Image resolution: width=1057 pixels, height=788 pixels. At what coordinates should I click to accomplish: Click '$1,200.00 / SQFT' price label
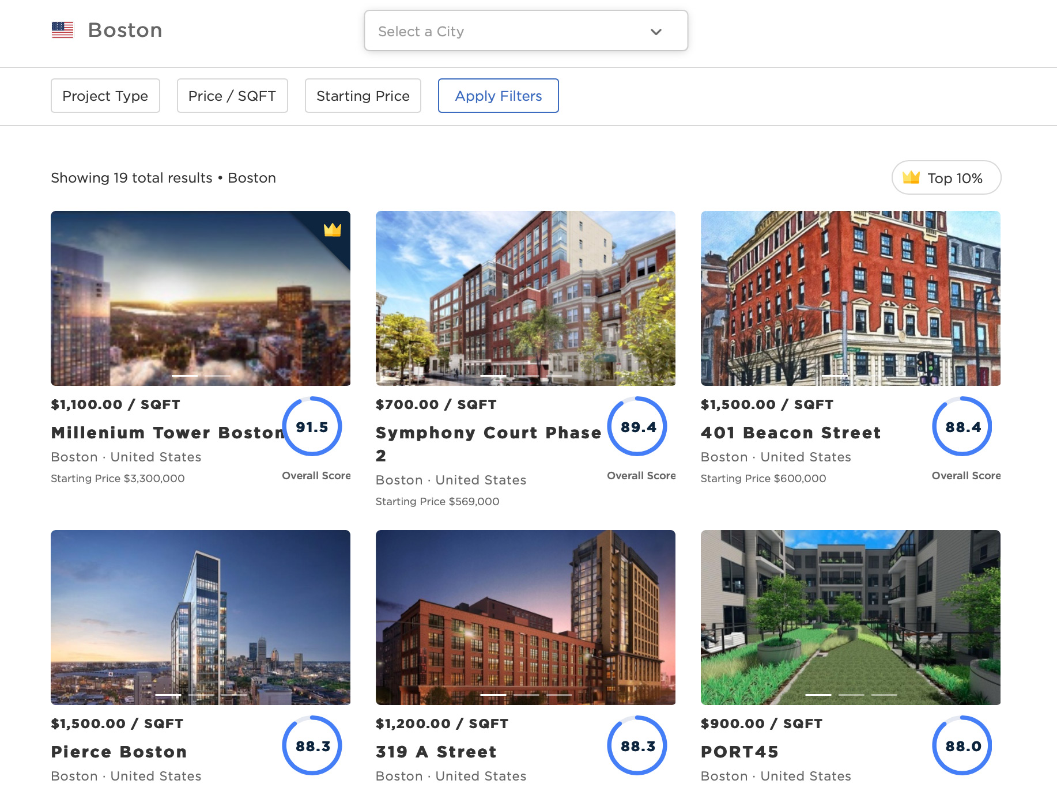(x=442, y=723)
